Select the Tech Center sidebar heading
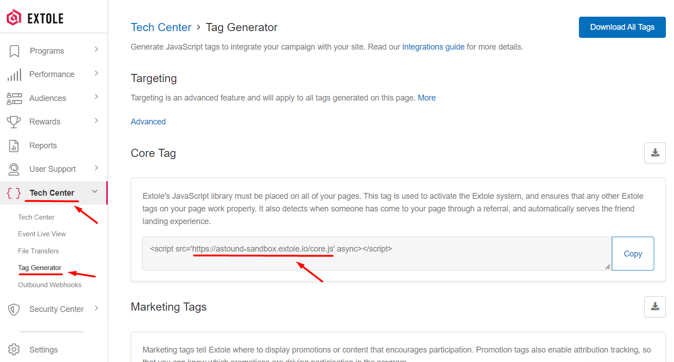The image size is (674, 362). tap(52, 193)
